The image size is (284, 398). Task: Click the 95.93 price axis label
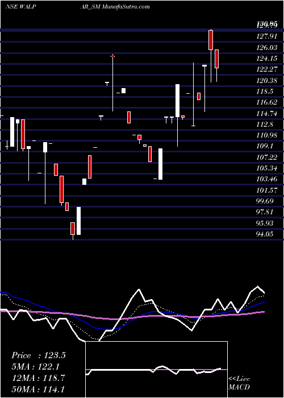click(x=265, y=223)
